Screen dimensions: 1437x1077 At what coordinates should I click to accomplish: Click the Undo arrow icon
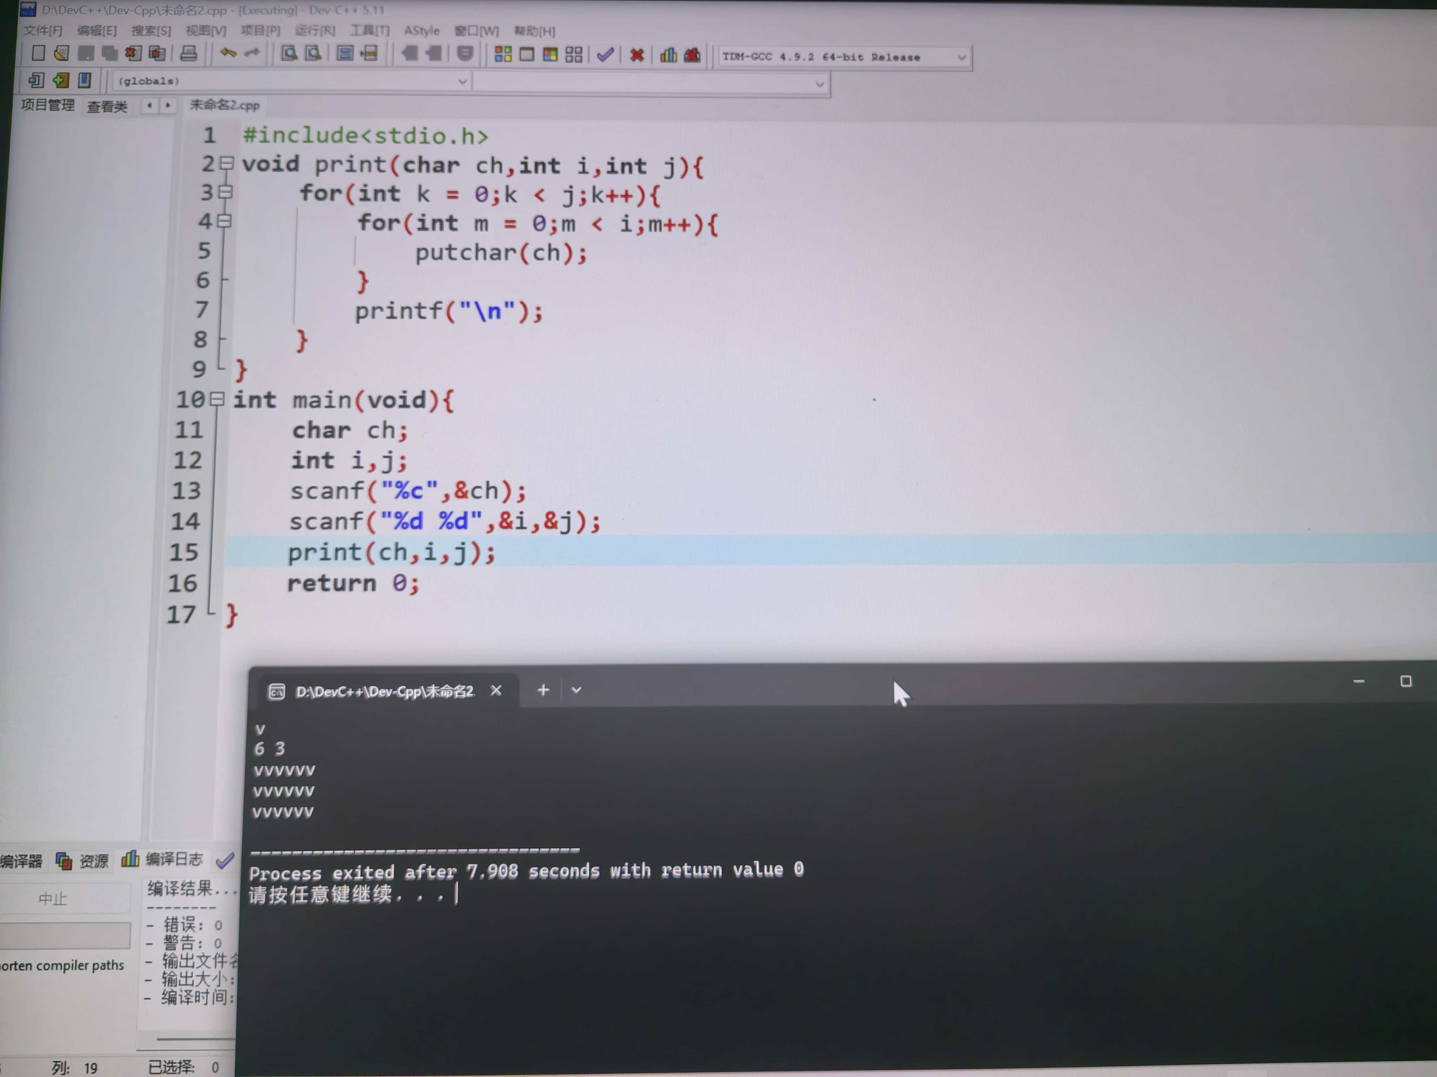coord(228,53)
